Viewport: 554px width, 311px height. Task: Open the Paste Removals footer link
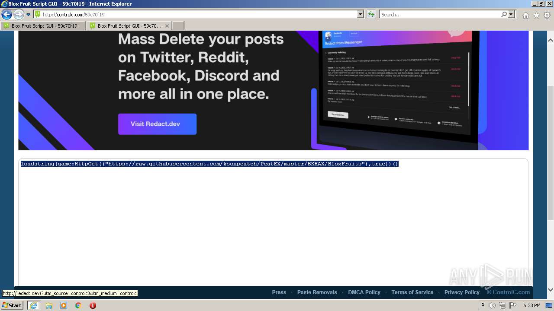[317, 292]
